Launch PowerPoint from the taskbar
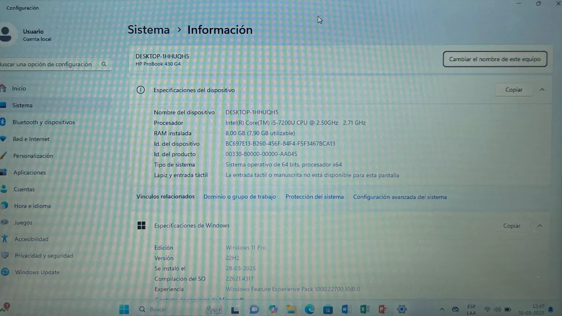Screen dimensions: 562x316 tap(383, 309)
